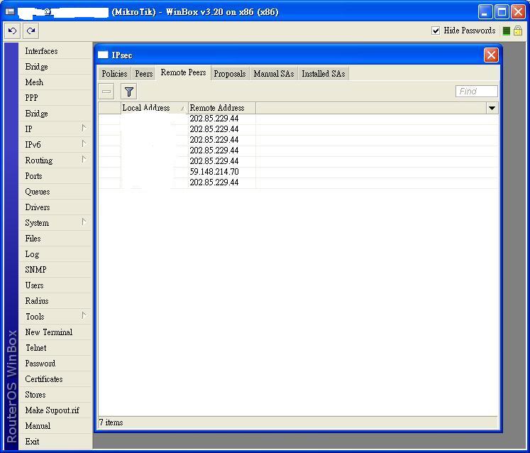530x453 pixels.
Task: Open Users menu item
Action: (x=55, y=285)
